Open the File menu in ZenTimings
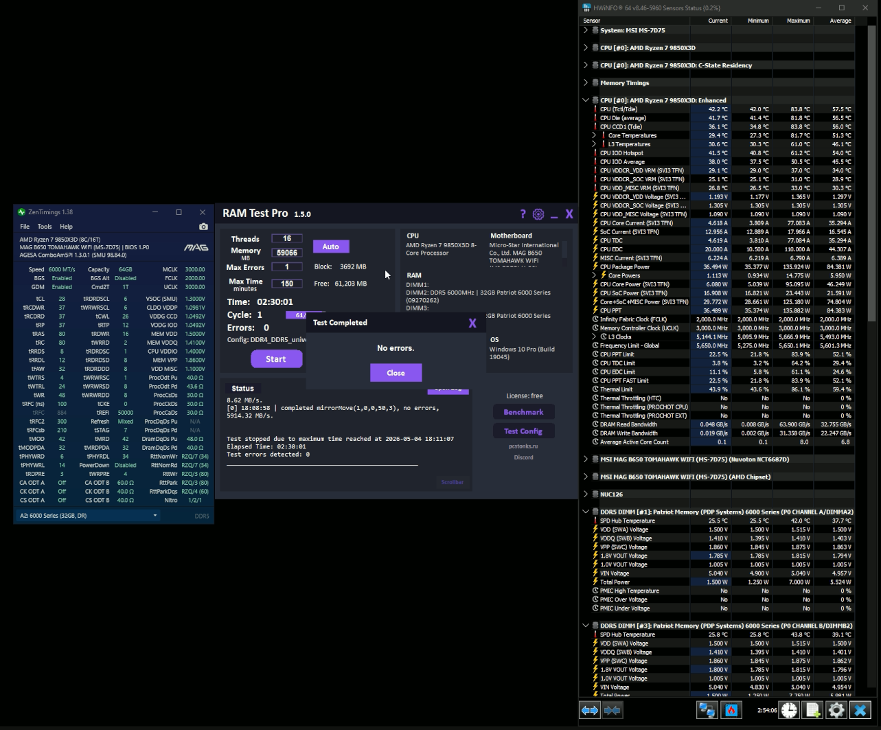This screenshot has height=730, width=881. pos(25,227)
